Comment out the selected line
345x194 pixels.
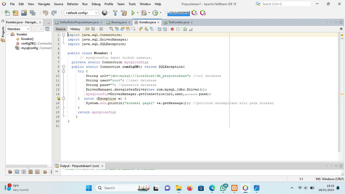[x=185, y=29]
